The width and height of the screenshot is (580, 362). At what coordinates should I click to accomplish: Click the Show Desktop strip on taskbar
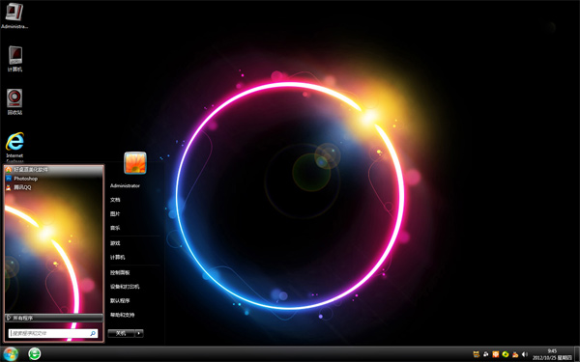[x=577, y=354]
